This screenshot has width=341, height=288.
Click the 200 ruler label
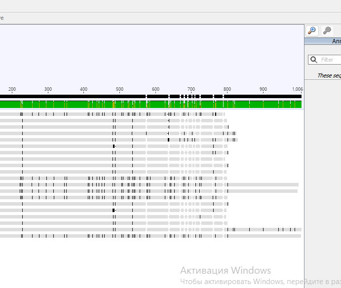pos(12,89)
